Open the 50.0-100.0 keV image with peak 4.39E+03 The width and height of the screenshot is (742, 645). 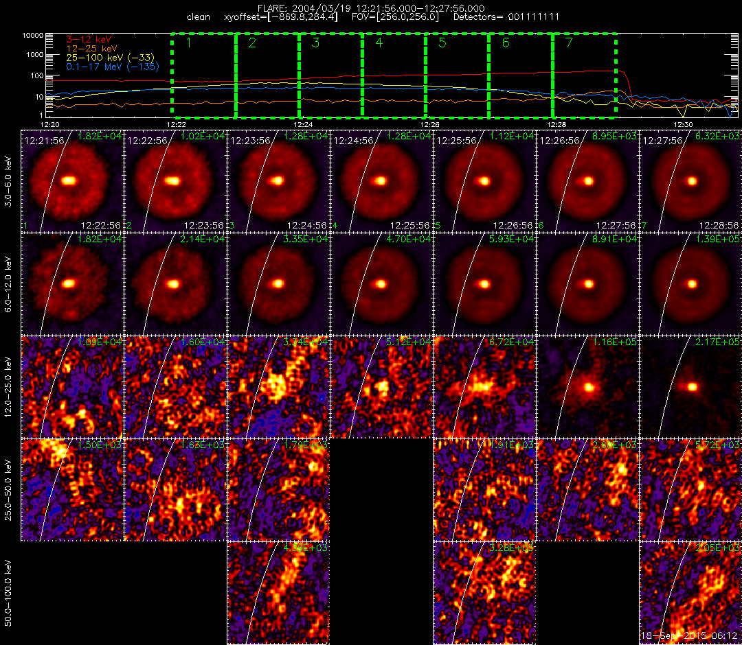click(x=278, y=594)
